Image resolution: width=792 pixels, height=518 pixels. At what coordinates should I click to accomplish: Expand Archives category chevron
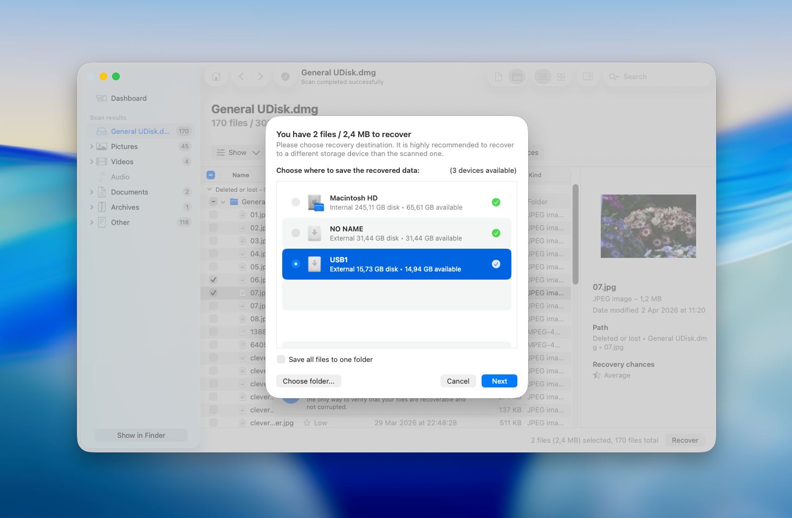point(92,207)
